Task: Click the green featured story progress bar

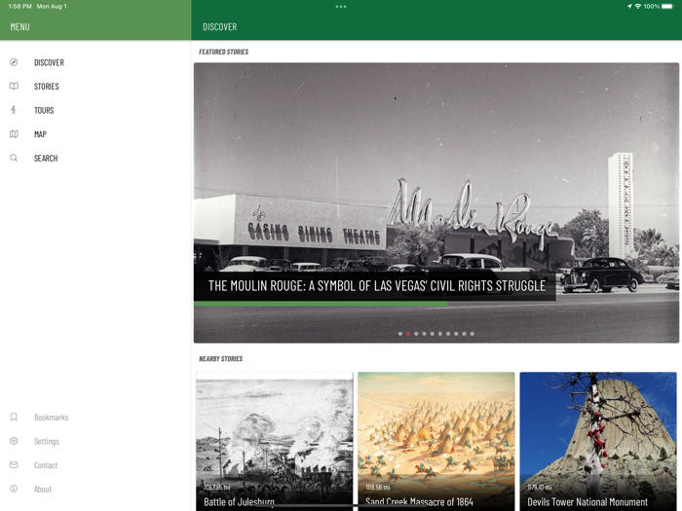Action: point(321,304)
